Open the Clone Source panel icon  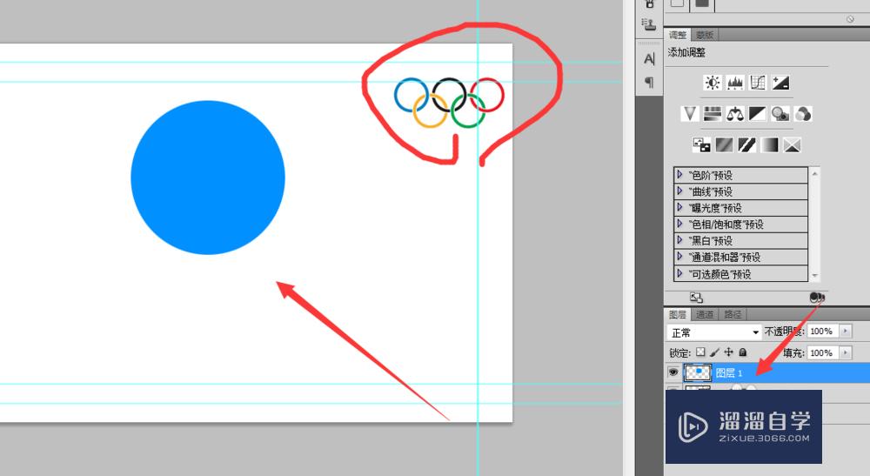649,24
